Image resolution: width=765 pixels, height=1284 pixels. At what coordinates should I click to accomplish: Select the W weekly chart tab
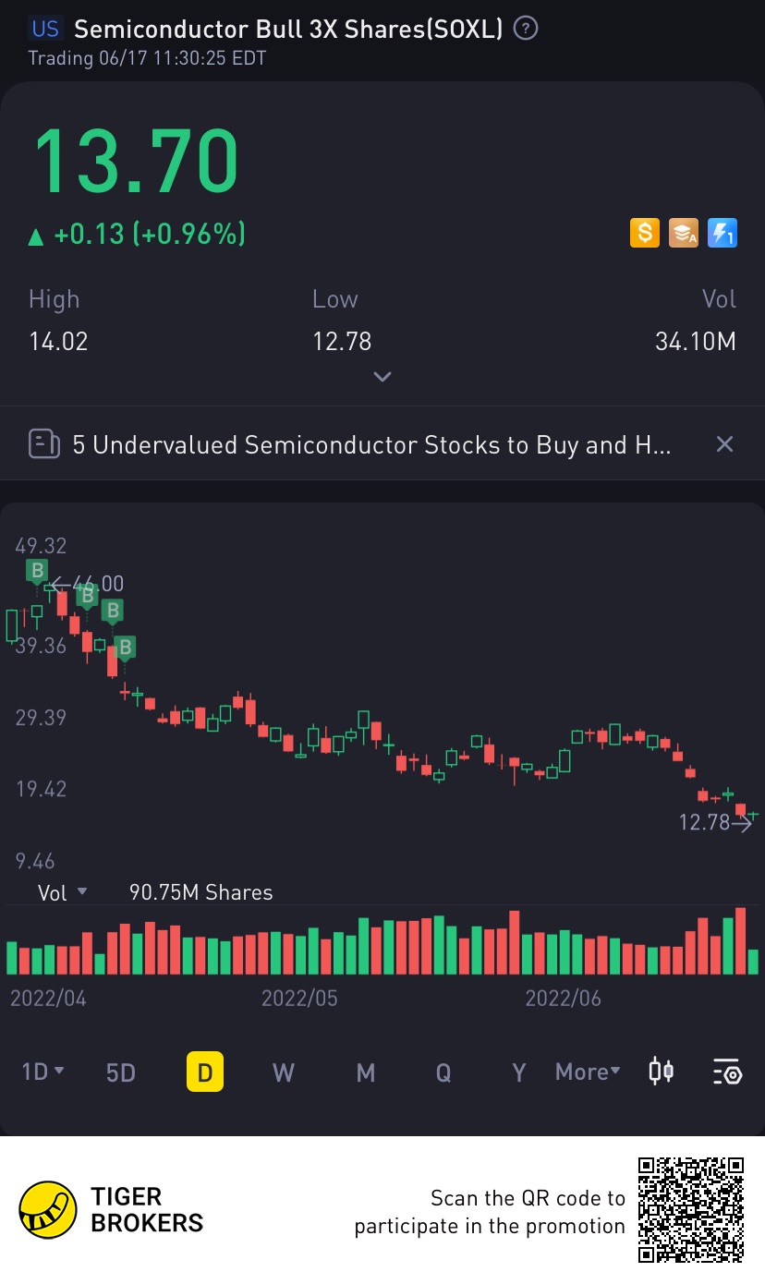coord(283,1072)
